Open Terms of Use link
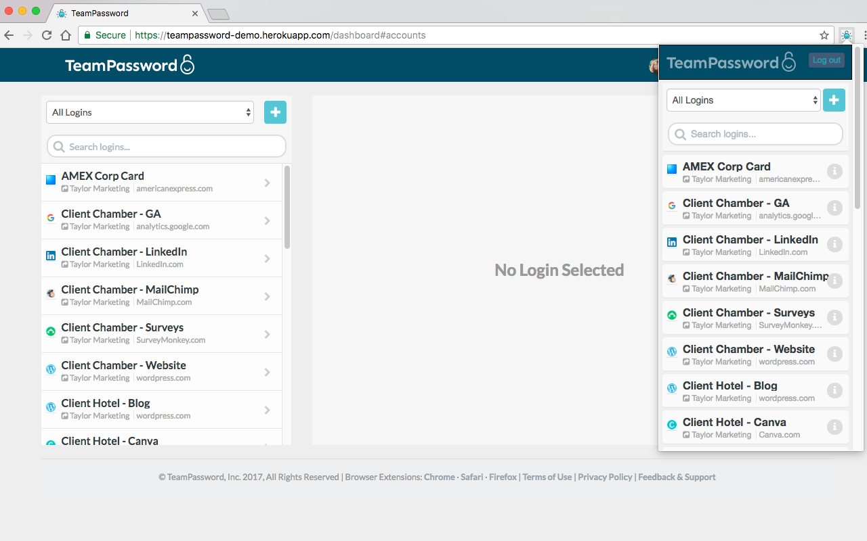This screenshot has height=541, width=867. tap(547, 477)
